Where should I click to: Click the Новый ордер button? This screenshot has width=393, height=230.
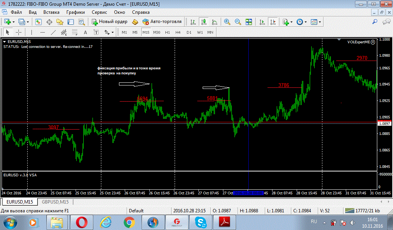pyautogui.click(x=109, y=22)
